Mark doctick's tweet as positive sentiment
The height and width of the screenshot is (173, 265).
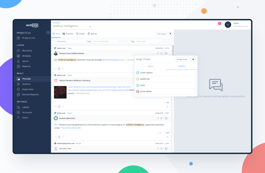point(63,137)
